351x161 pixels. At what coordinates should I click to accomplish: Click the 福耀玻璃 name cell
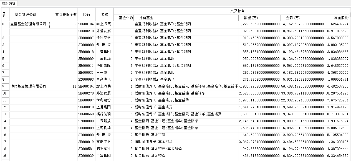pos(103,114)
